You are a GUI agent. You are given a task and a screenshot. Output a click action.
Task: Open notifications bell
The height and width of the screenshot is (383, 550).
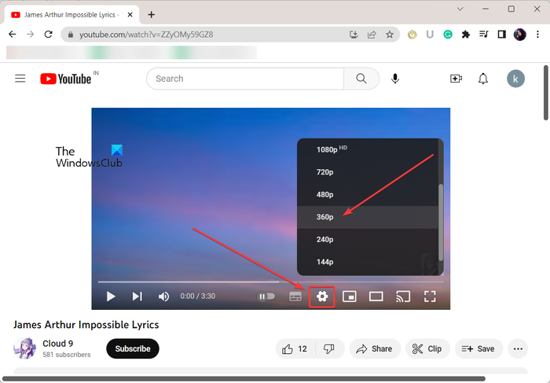point(483,79)
